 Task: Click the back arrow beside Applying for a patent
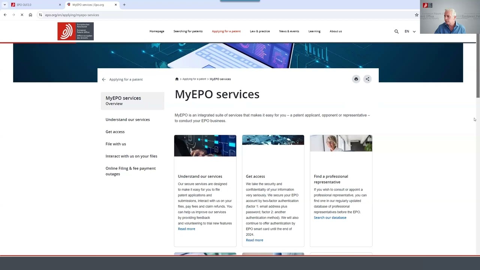104,79
